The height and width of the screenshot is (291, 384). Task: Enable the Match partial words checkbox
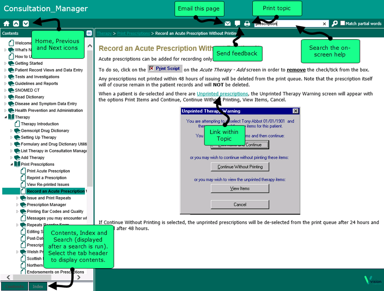coord(342,24)
